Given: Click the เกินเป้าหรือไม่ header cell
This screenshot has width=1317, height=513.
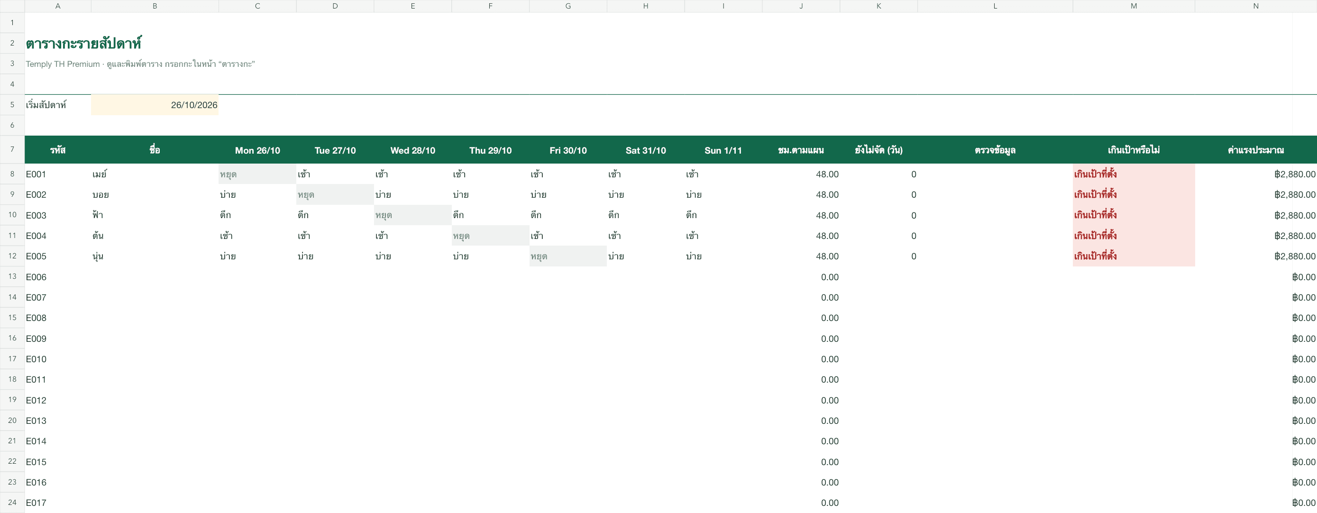Looking at the screenshot, I should click(1134, 150).
